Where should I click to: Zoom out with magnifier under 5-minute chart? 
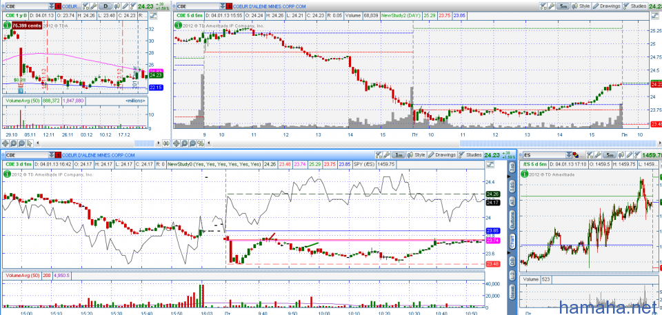click(192, 143)
